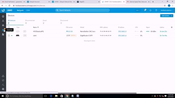Sort by the Name column header
The height and width of the screenshot is (98, 175).
(x=36, y=27)
